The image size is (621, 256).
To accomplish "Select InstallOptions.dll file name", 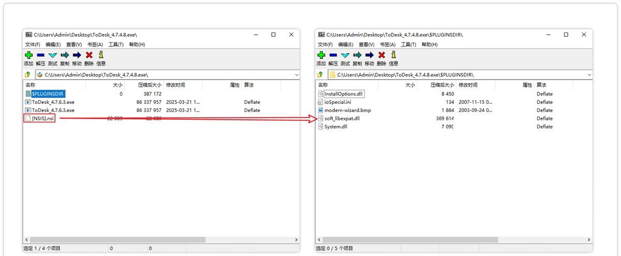I will point(344,94).
